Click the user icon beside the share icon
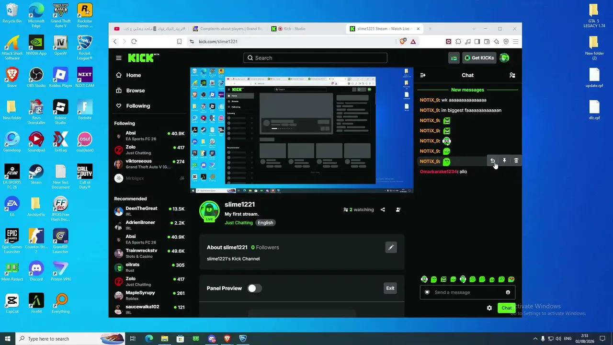This screenshot has height=345, width=613. [398, 209]
